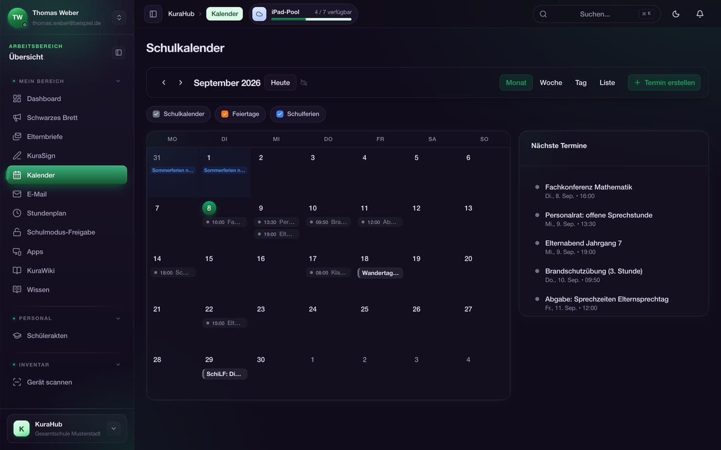Select the Monat view
Screen dimensions: 721x450
coord(516,83)
